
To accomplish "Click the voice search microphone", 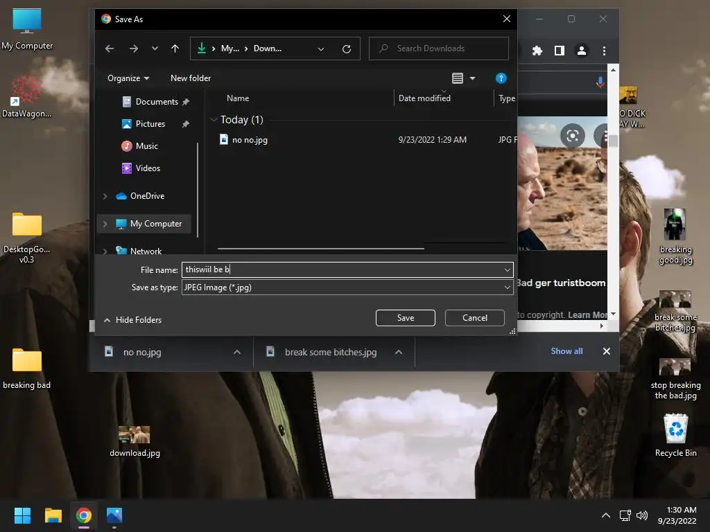I will click(x=600, y=82).
